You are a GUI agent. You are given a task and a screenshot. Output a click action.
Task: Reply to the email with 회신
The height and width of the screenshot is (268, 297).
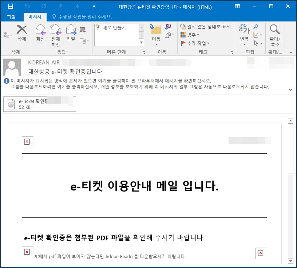point(40,33)
